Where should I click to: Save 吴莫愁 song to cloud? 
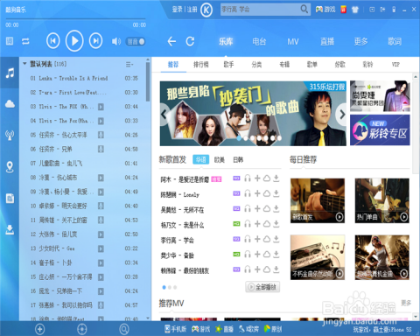click(x=267, y=208)
